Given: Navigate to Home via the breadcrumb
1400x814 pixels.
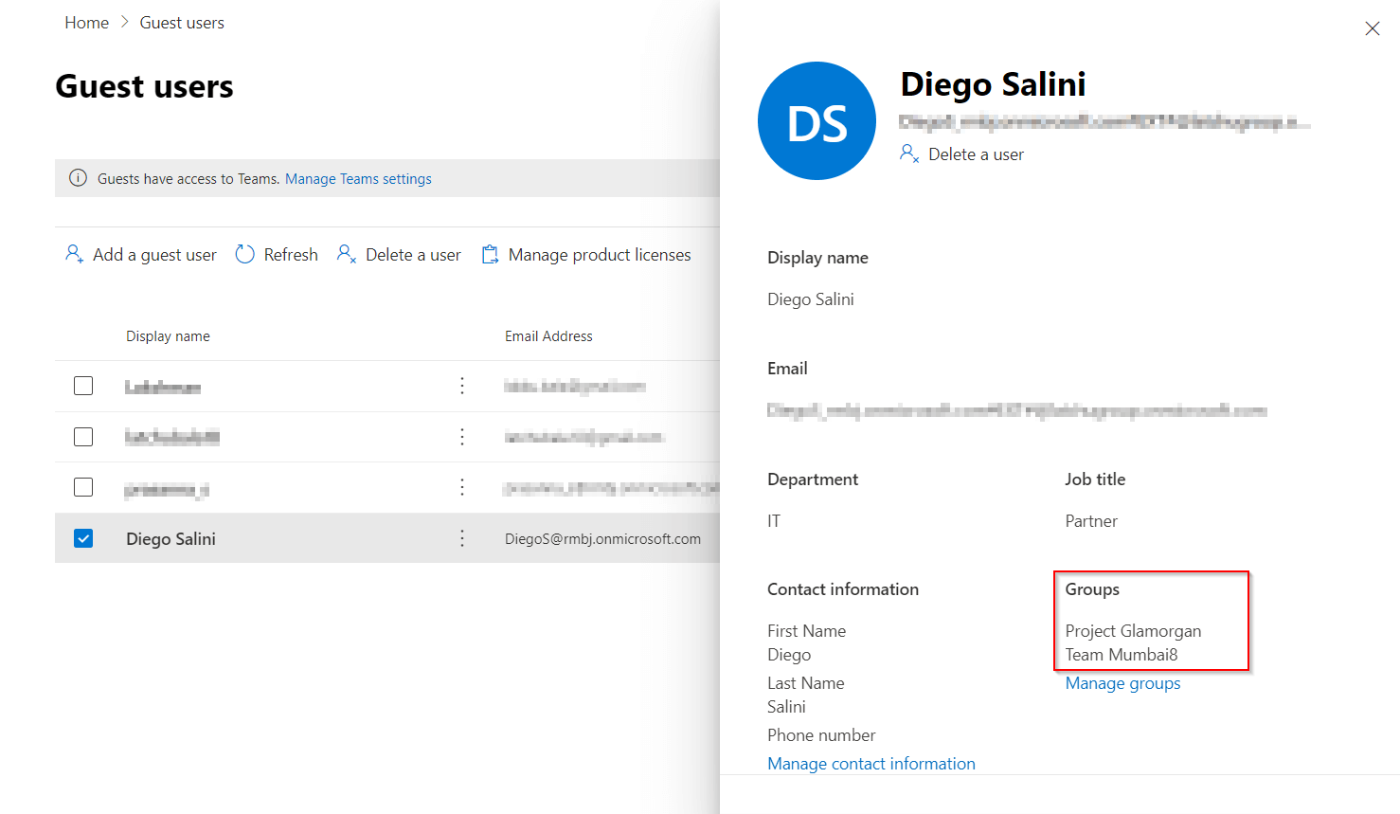Looking at the screenshot, I should (x=86, y=22).
